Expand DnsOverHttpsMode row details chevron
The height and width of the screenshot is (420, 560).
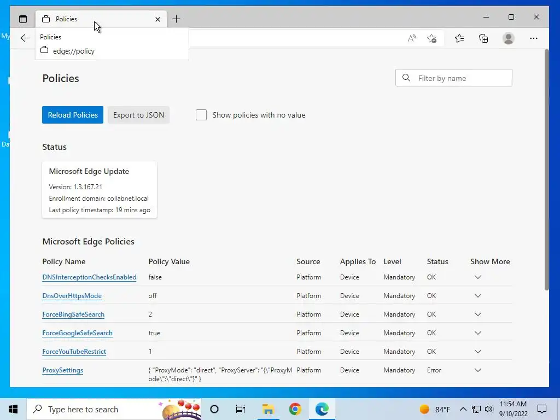coord(478,296)
